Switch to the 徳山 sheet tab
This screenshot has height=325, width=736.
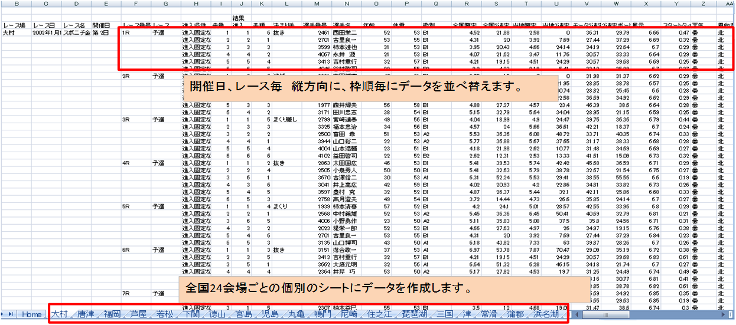218,314
